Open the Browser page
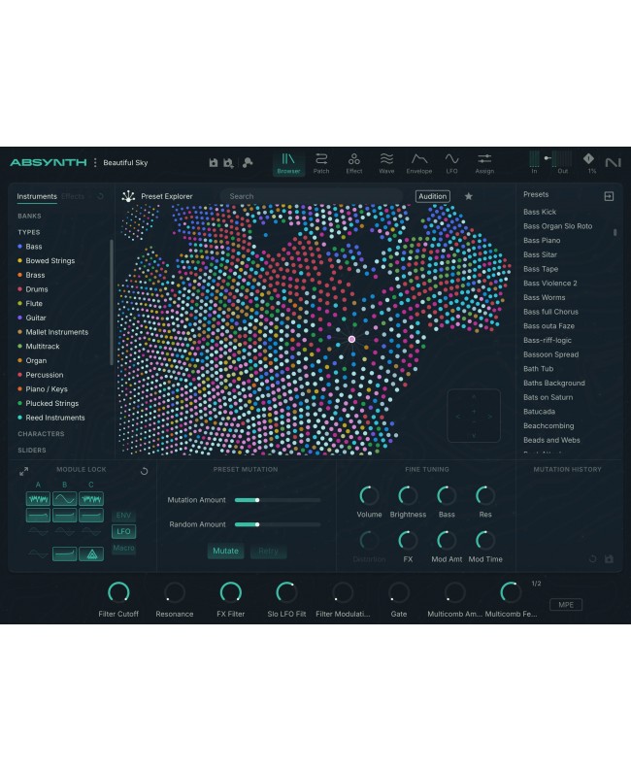631x771 pixels. coord(288,164)
